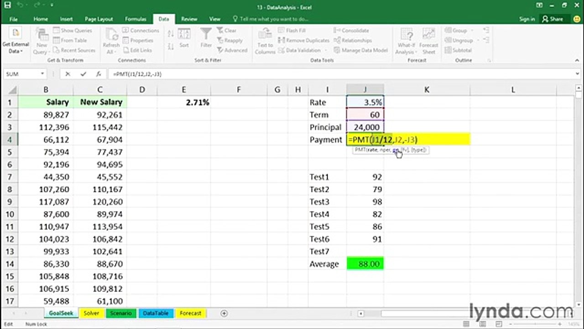Open the DataTable sheet tab

(x=156, y=313)
